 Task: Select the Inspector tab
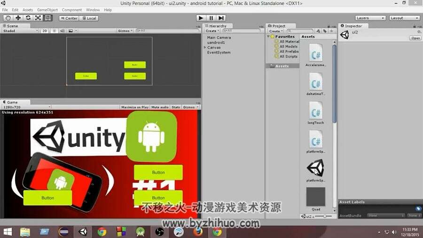point(353,26)
